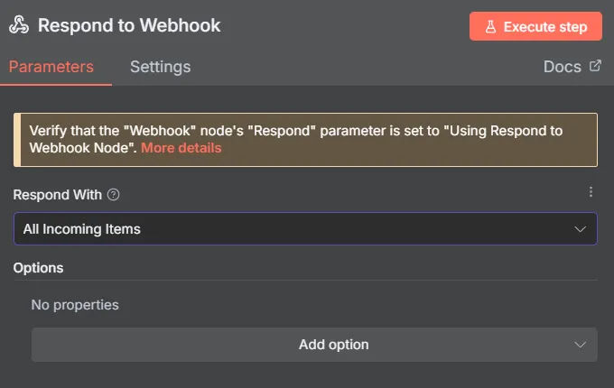Screen dimensions: 614x388
Task: Click the webhook node icon in the header
Action: click(19, 26)
